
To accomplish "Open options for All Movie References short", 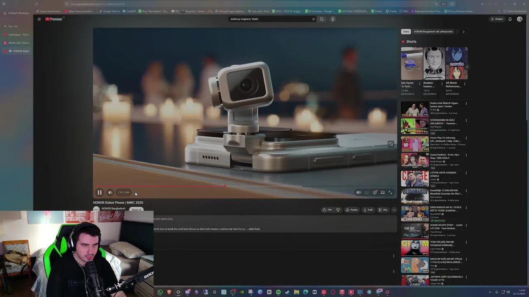I will click(465, 84).
